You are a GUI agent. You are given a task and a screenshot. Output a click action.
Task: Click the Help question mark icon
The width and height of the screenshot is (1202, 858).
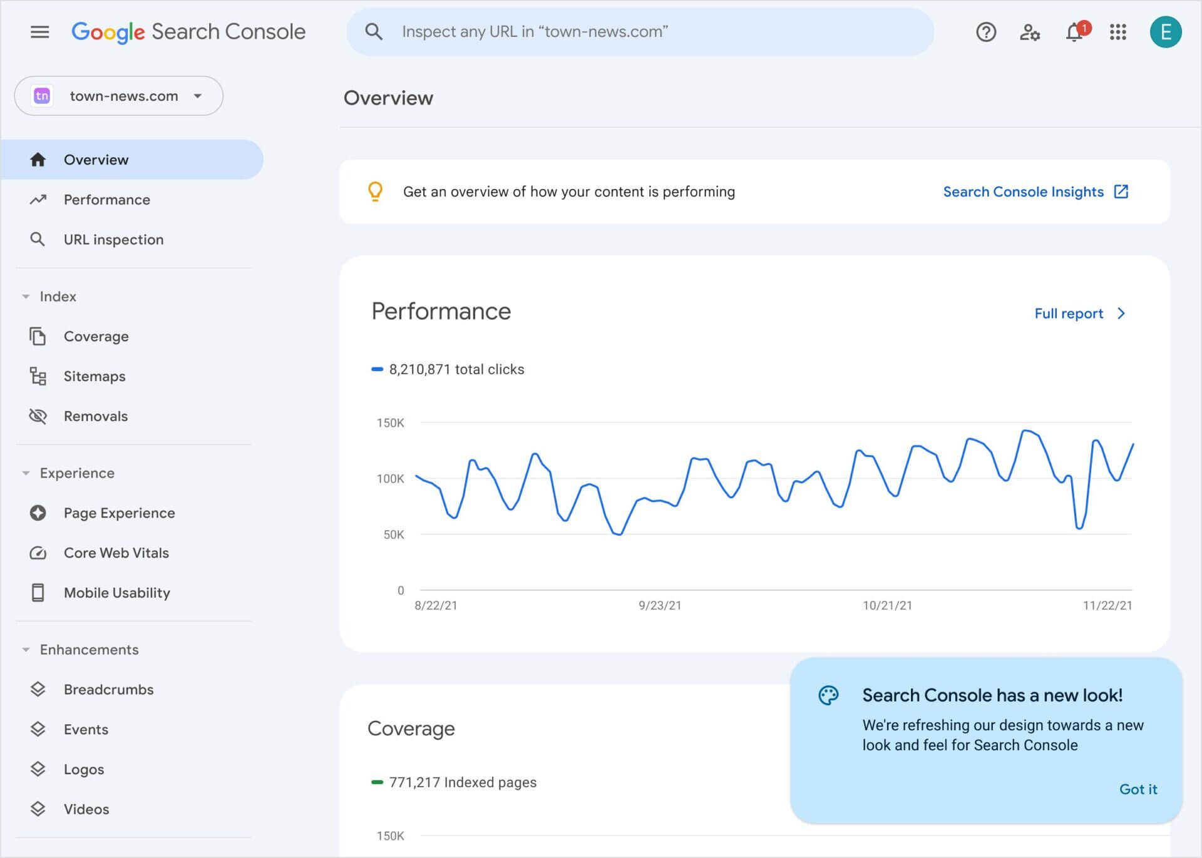coord(987,31)
